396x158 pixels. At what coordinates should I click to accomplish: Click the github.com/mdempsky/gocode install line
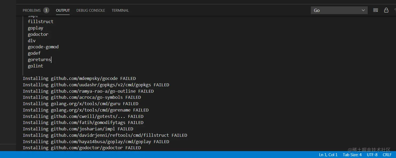click(79, 79)
